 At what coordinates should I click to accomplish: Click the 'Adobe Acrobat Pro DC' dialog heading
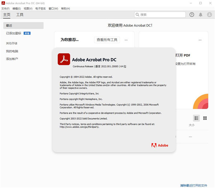tap(94, 60)
